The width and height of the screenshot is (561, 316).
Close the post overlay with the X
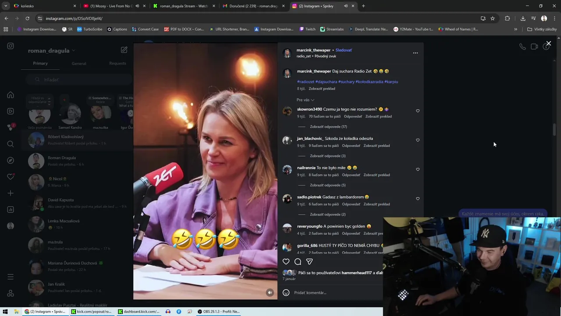click(x=548, y=43)
